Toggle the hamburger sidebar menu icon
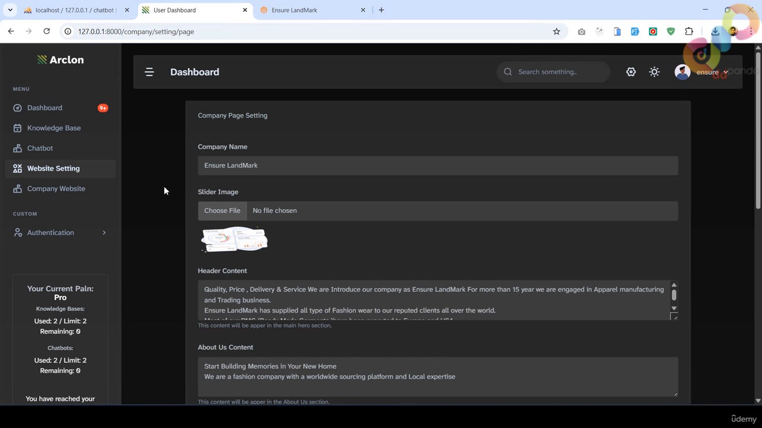Image resolution: width=762 pixels, height=428 pixels. pyautogui.click(x=149, y=72)
